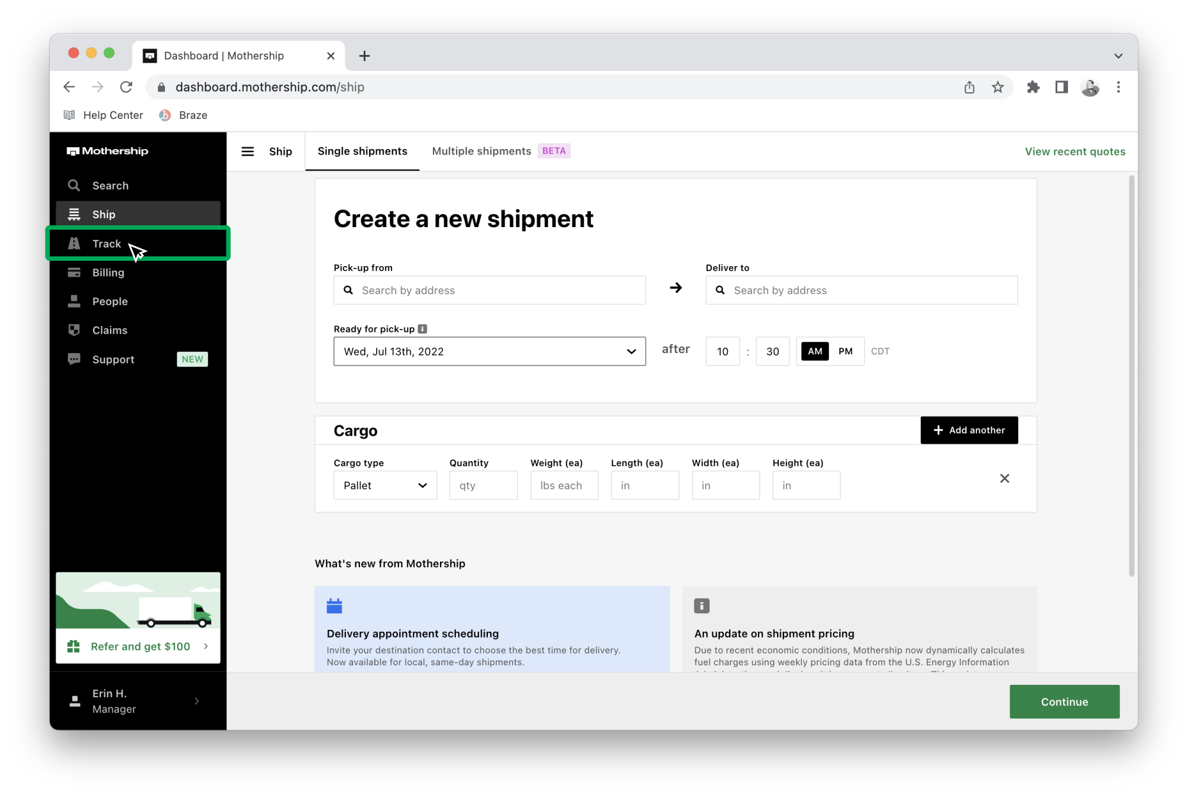Click the share icon in address bar
The image size is (1188, 796).
pos(969,87)
